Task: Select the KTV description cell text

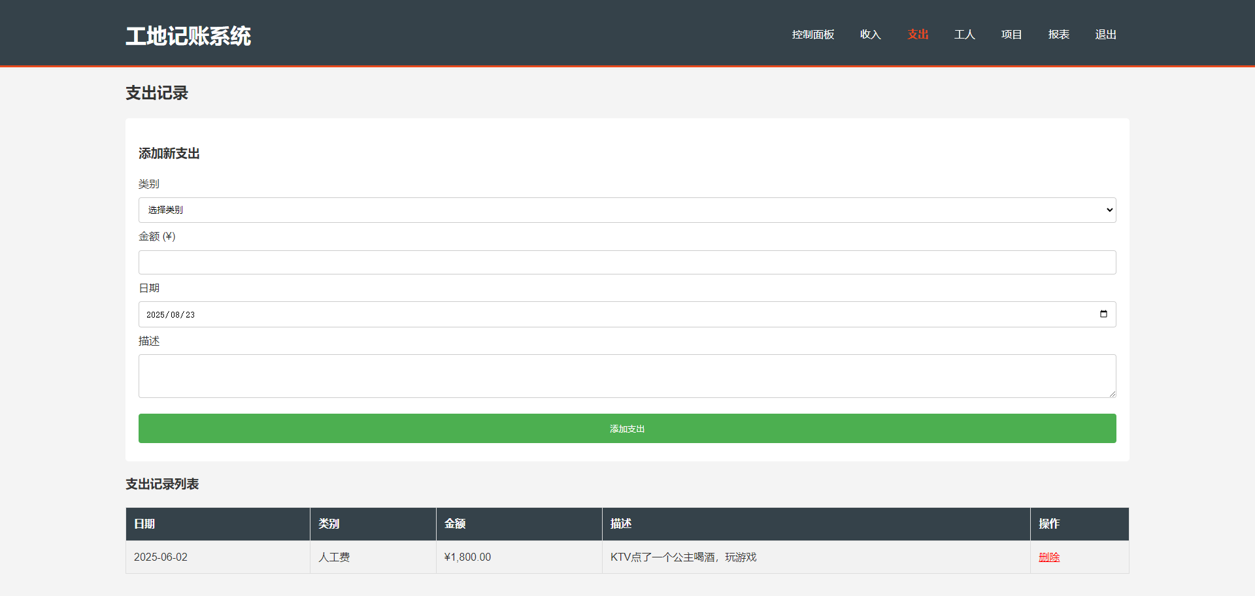Action: [683, 557]
